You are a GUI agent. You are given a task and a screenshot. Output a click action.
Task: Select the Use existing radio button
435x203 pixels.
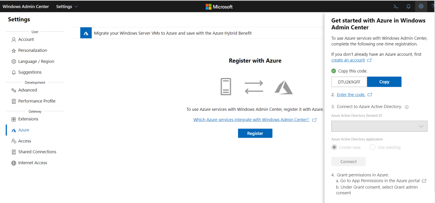pyautogui.click(x=373, y=147)
